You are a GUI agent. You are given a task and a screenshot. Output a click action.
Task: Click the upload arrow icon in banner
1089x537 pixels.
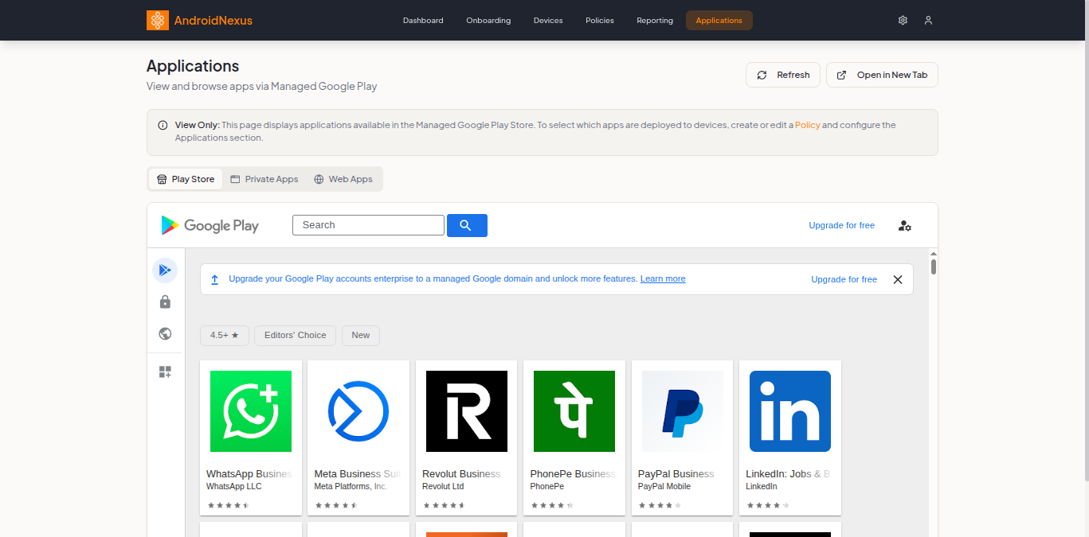pyautogui.click(x=214, y=279)
